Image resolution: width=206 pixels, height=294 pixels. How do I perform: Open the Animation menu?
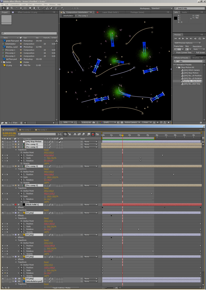coord(38,5)
